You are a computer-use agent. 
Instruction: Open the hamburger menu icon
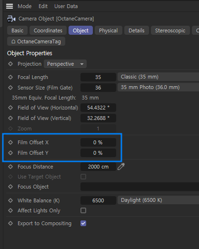(x=10, y=6)
